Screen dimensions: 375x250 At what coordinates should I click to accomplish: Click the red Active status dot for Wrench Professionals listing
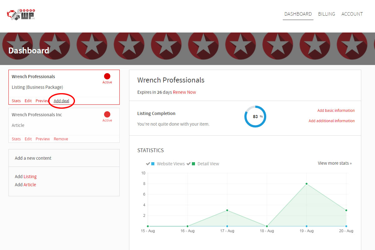pyautogui.click(x=107, y=76)
